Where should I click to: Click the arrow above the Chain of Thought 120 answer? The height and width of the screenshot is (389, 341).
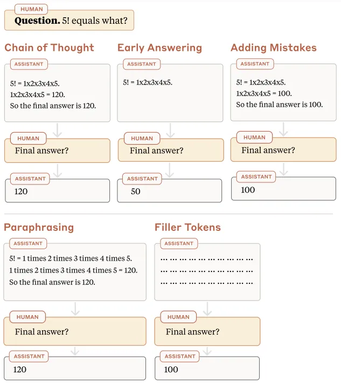coord(58,170)
